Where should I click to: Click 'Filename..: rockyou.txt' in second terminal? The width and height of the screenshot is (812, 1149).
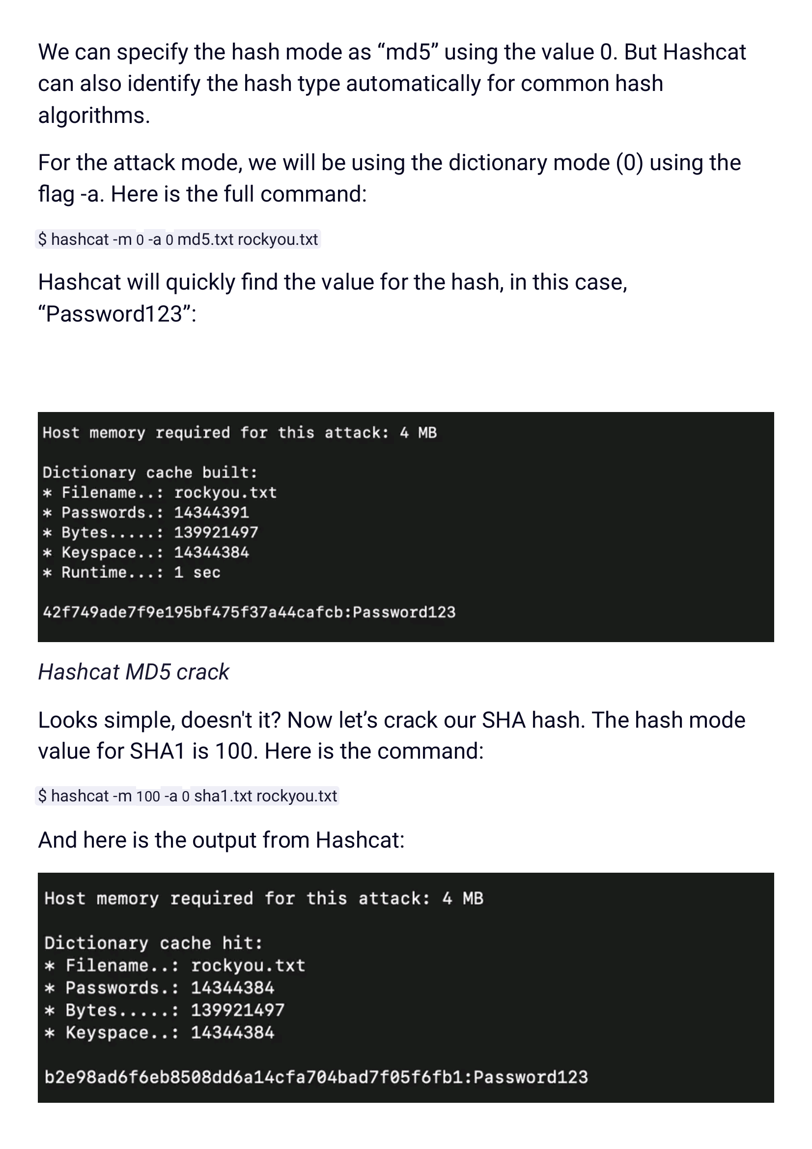(x=174, y=965)
